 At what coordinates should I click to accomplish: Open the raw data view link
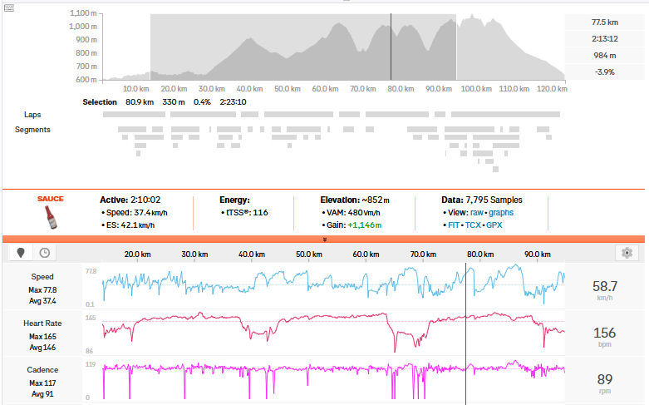coord(476,212)
